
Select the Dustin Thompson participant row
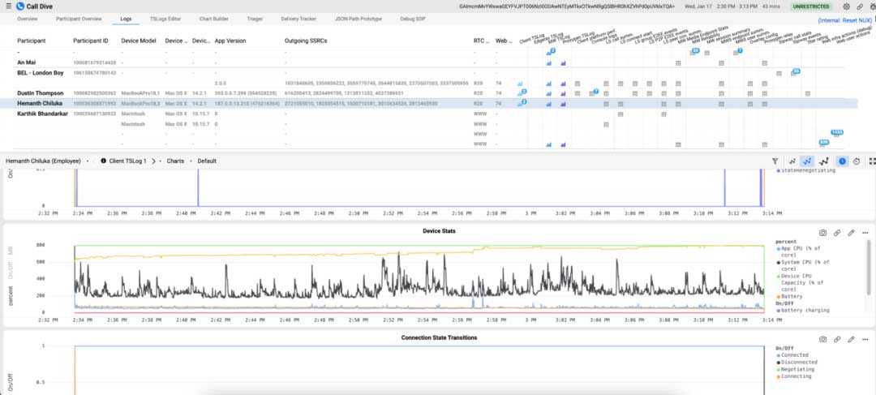pos(42,93)
